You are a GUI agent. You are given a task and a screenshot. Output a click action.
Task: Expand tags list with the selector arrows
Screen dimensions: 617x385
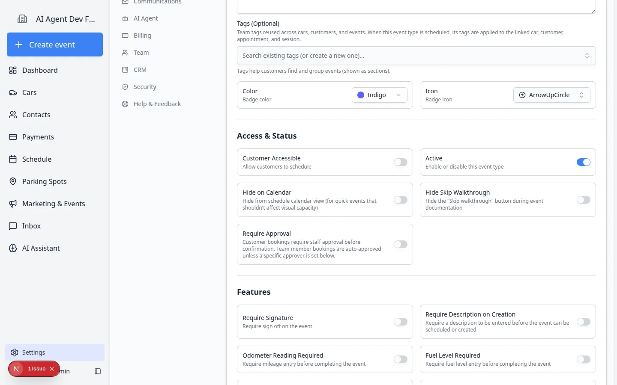click(587, 56)
